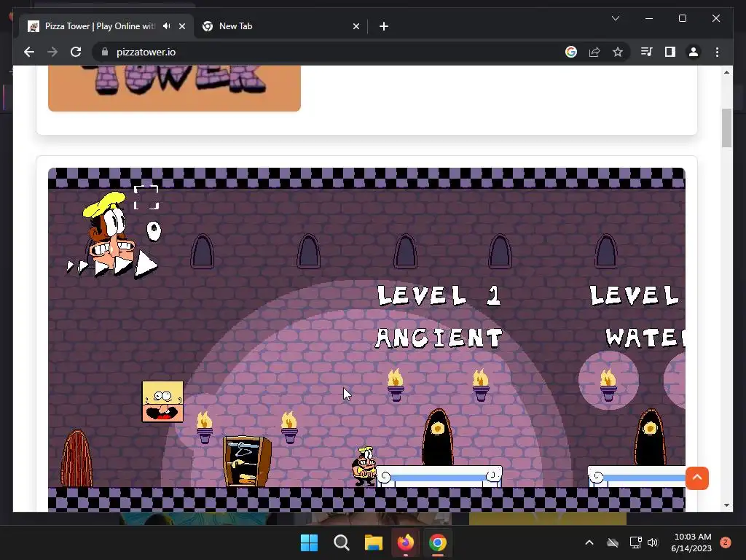Click the yellow block face character
The image size is (746, 560).
point(162,402)
